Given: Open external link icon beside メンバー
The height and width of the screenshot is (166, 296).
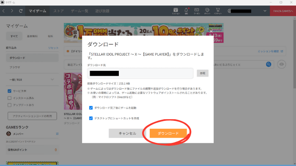Looking at the screenshot, I should coord(57,134).
